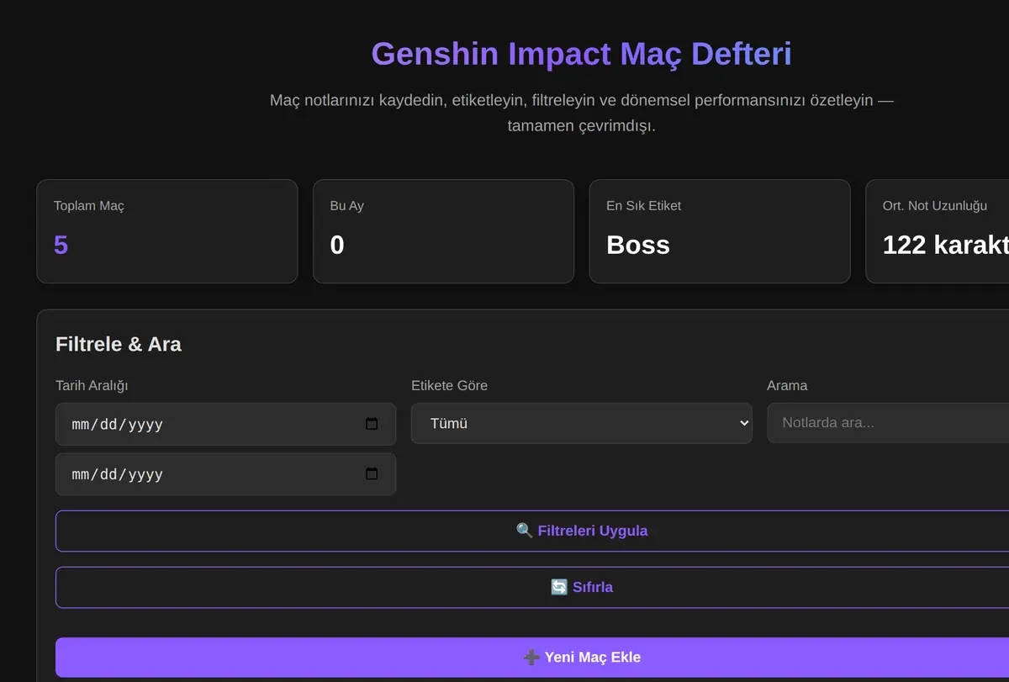Click the end date mm/dd/yyyy field
The width and height of the screenshot is (1009, 682).
point(225,474)
